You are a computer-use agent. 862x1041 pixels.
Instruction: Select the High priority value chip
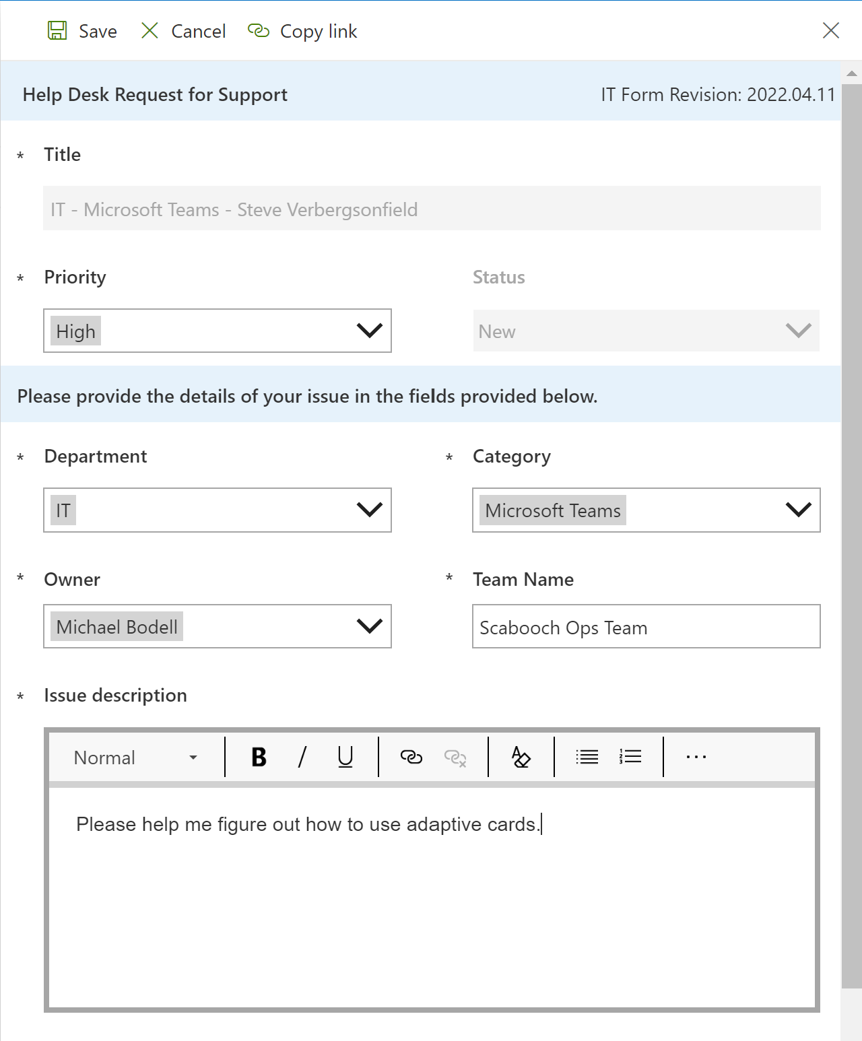tap(76, 331)
